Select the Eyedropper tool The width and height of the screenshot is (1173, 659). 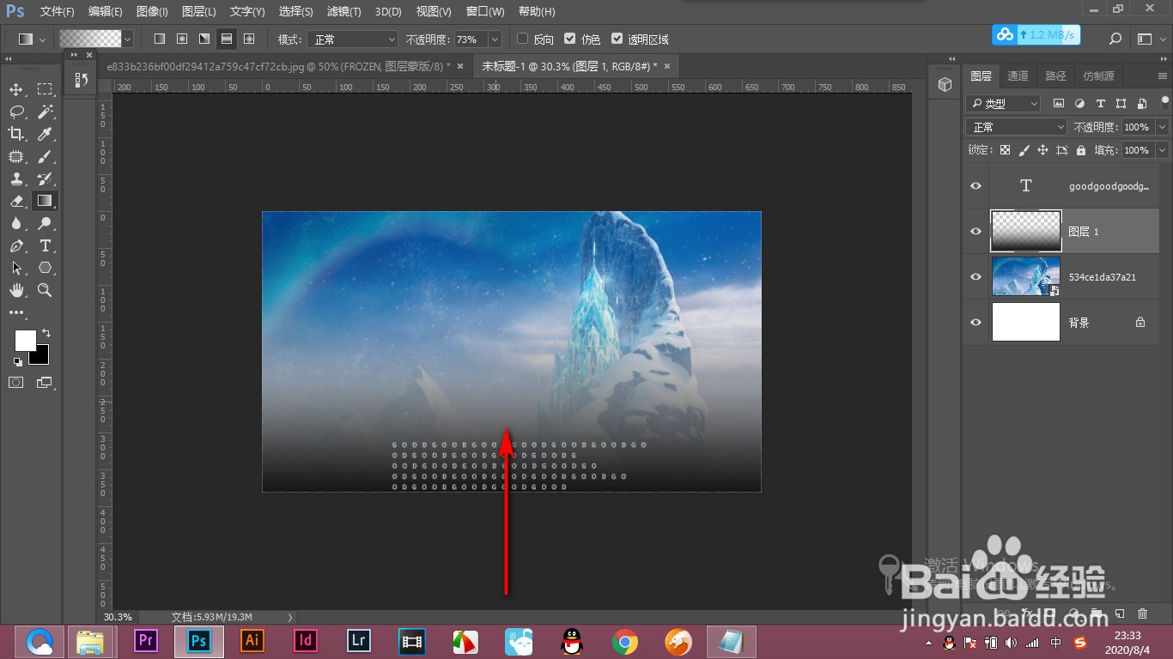coord(45,134)
